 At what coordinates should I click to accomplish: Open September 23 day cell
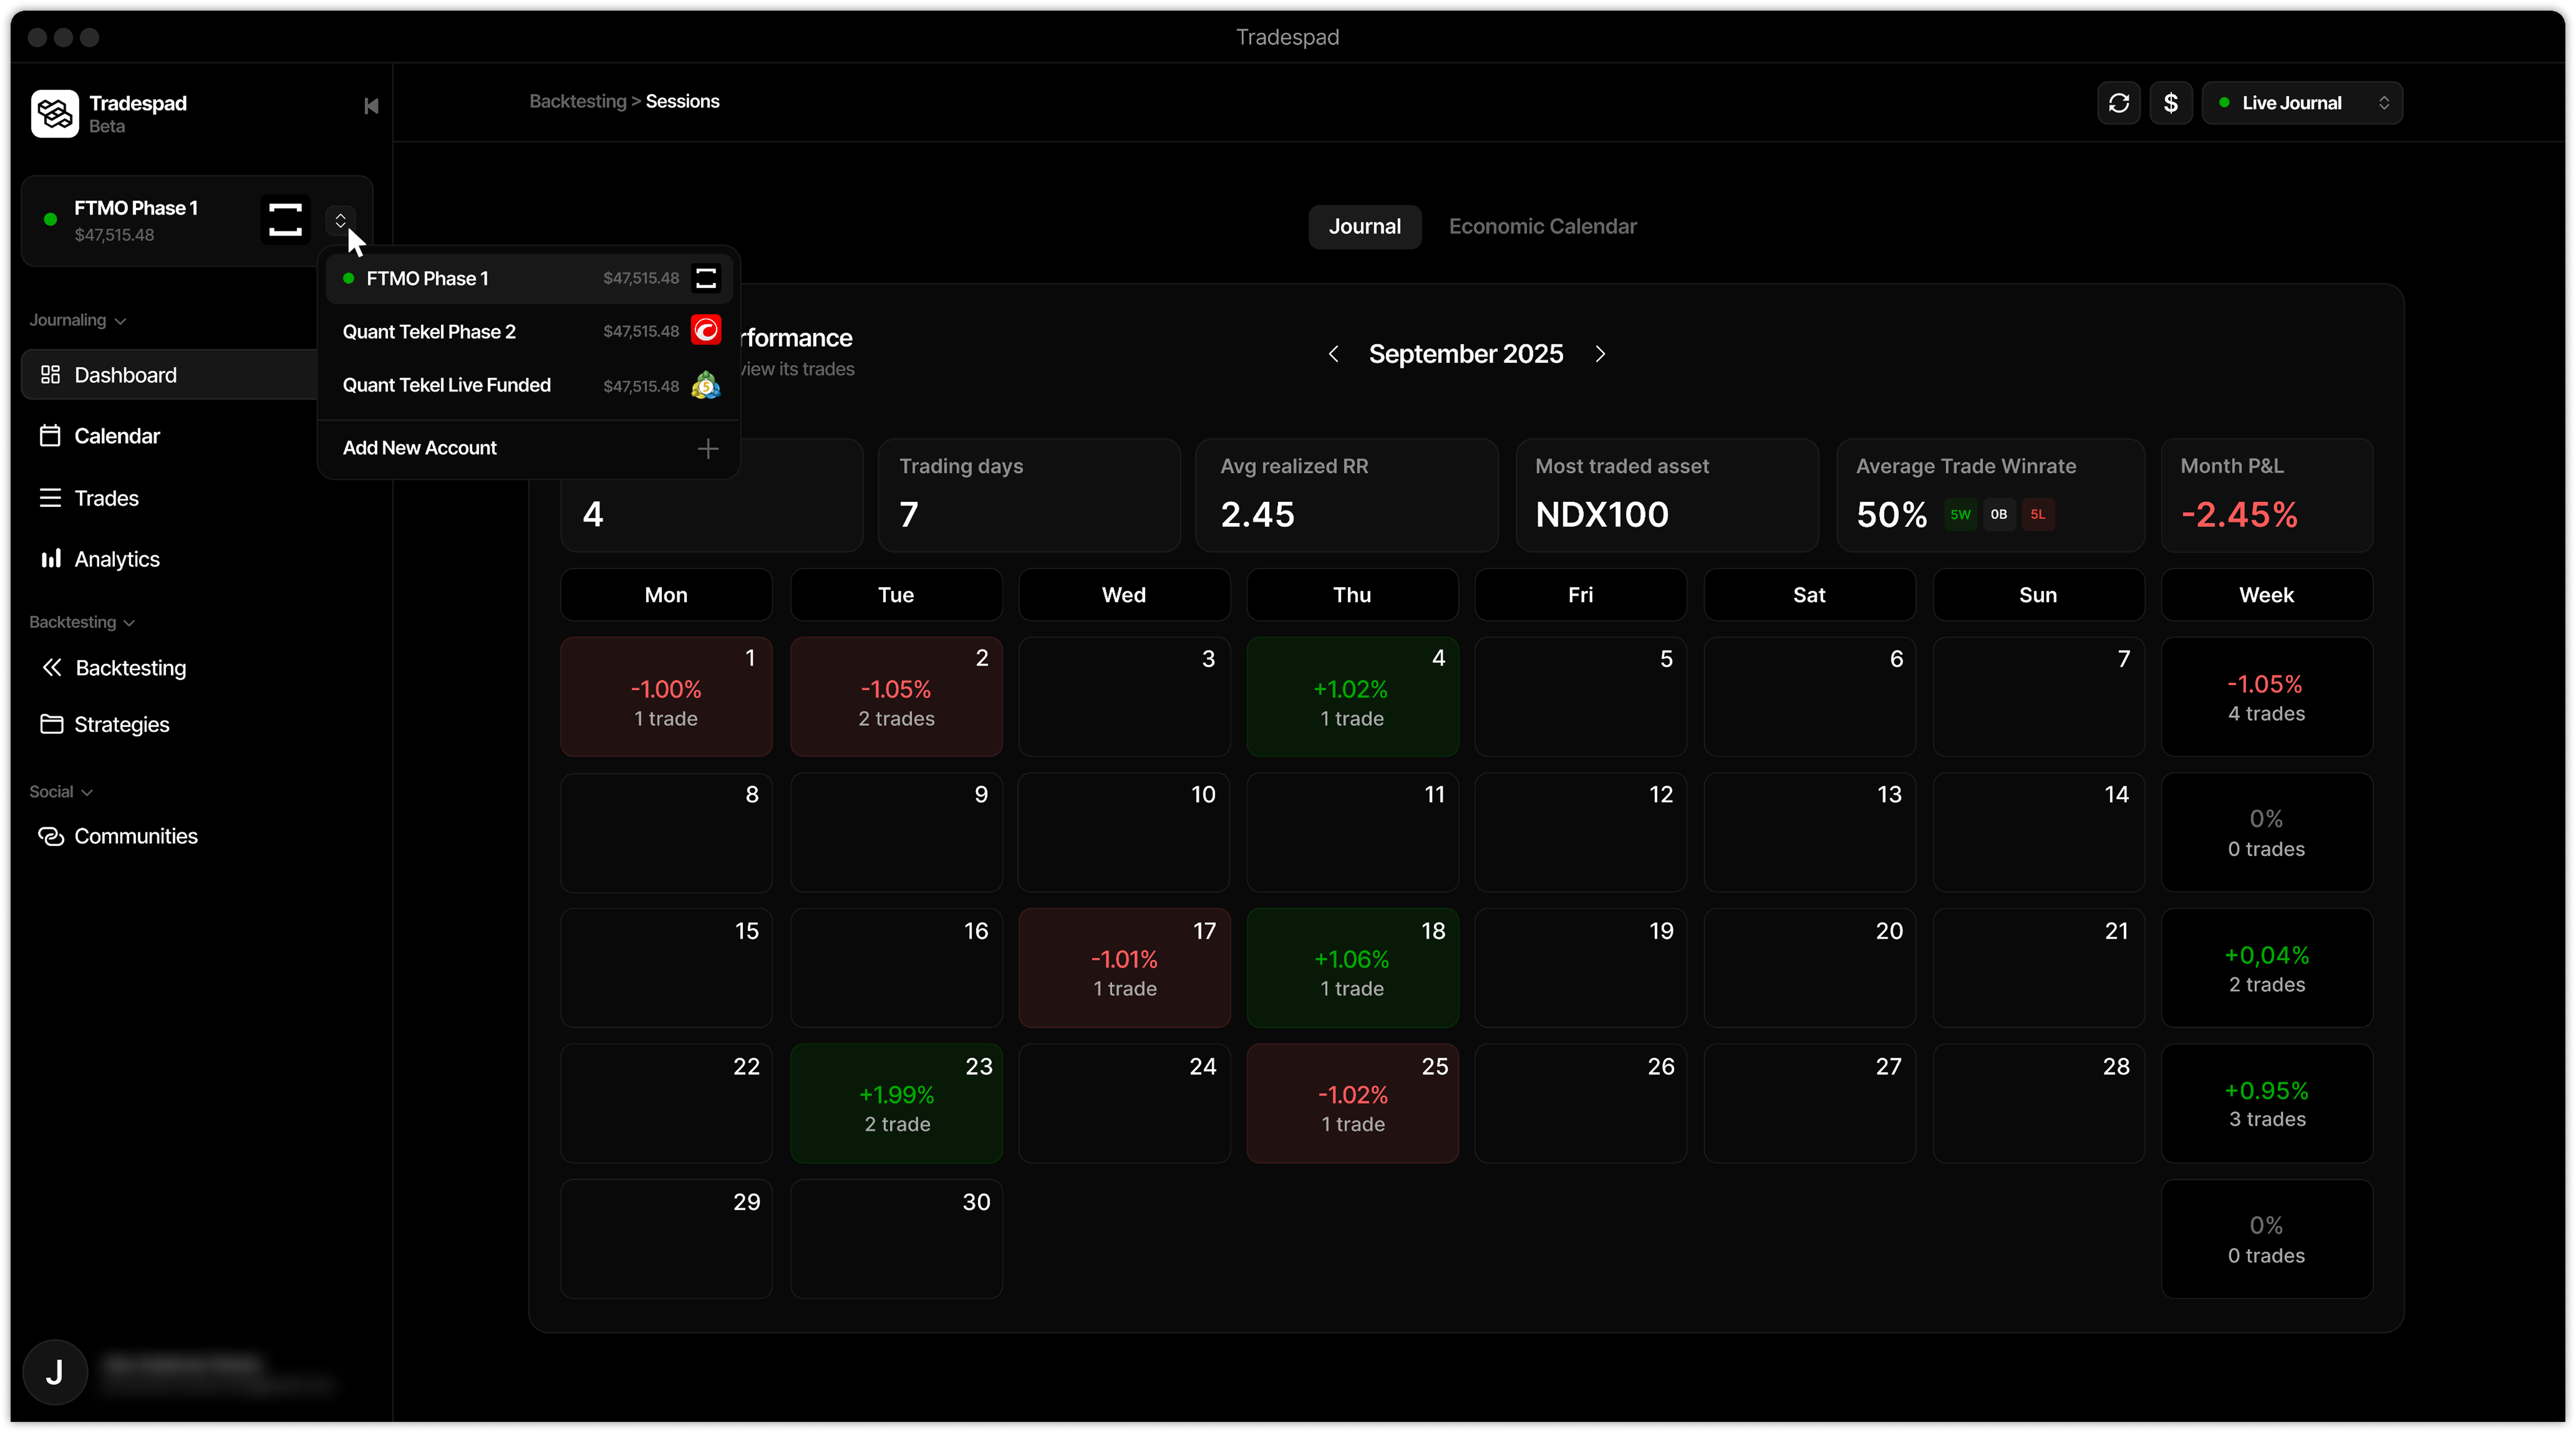pos(896,1103)
